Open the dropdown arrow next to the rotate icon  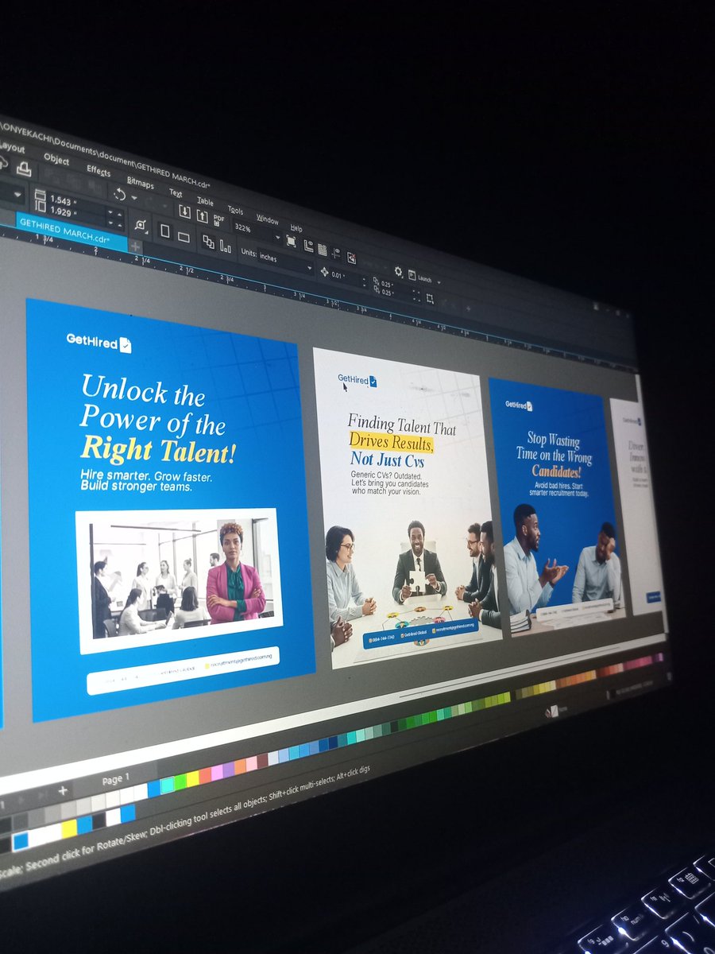click(x=134, y=198)
